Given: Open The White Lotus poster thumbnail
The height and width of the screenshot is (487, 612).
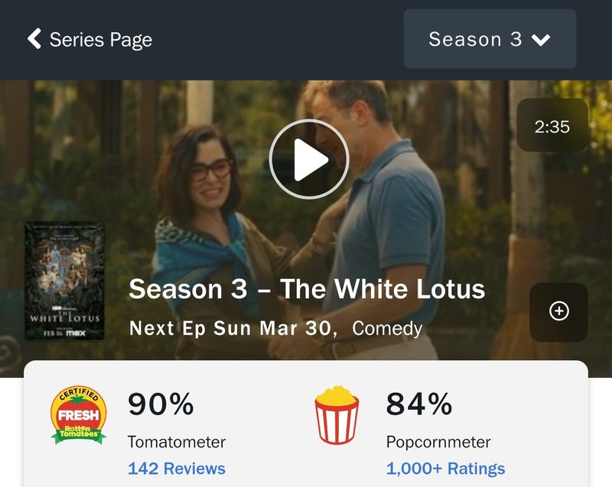Looking at the screenshot, I should [65, 281].
